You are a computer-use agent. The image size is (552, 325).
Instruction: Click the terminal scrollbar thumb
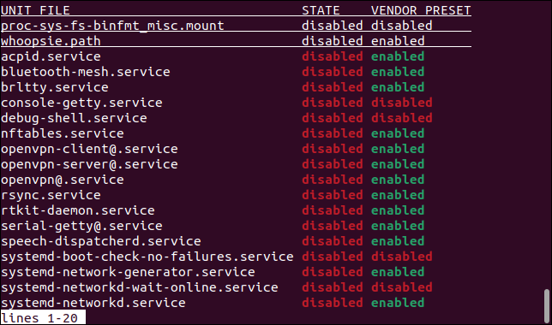coord(546,305)
